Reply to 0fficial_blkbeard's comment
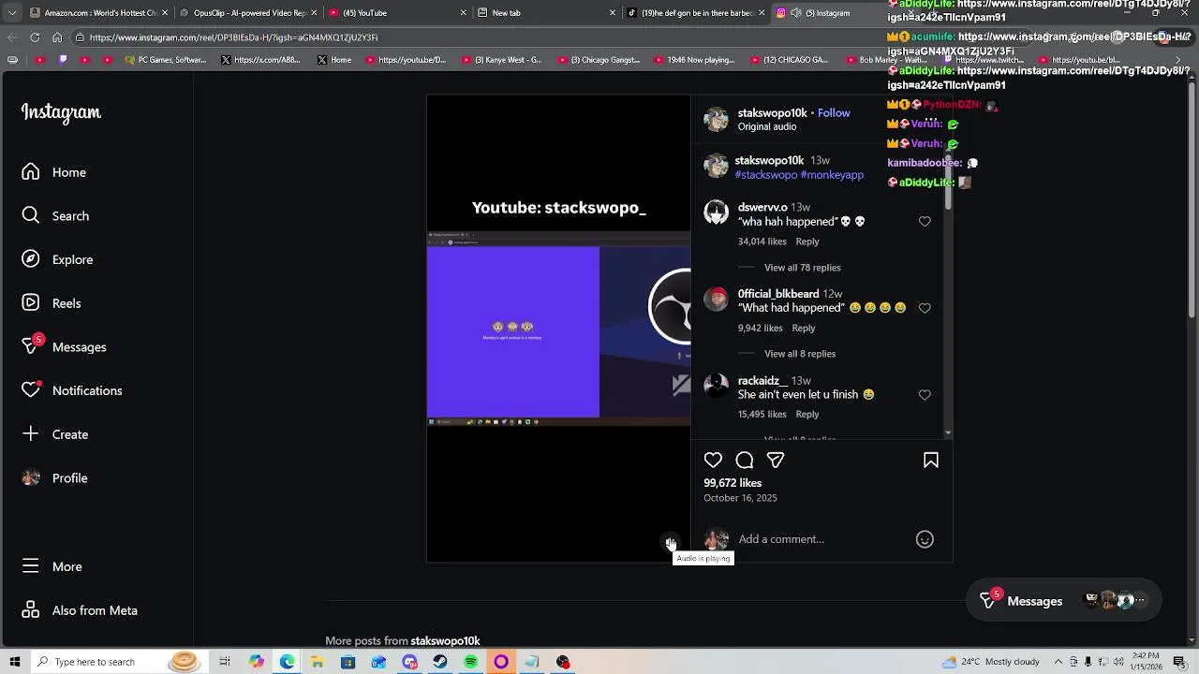 804,329
